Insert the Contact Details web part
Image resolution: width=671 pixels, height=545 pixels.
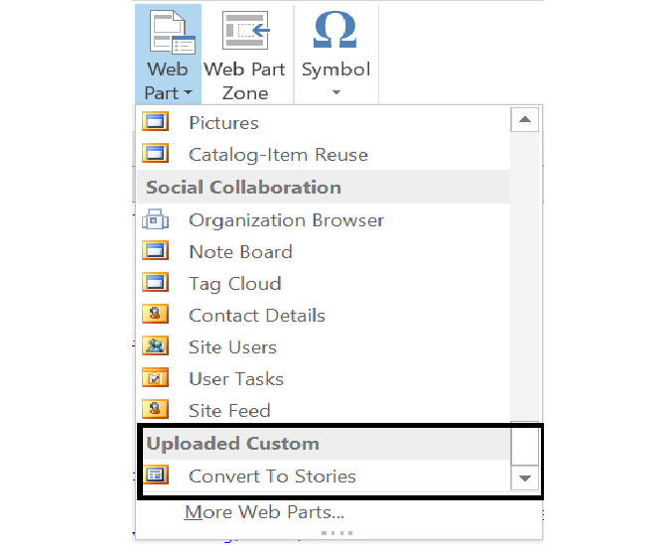click(323, 315)
